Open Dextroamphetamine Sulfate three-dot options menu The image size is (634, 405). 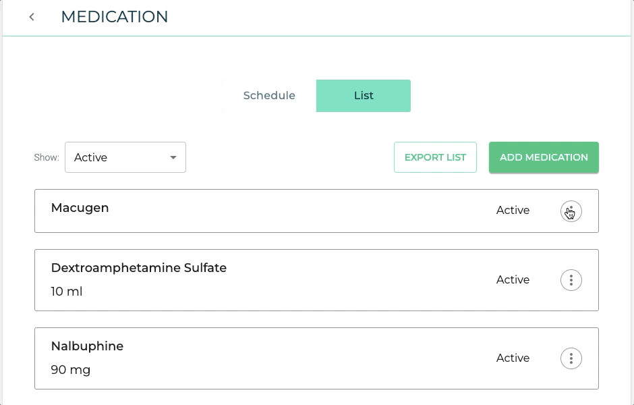tap(571, 280)
